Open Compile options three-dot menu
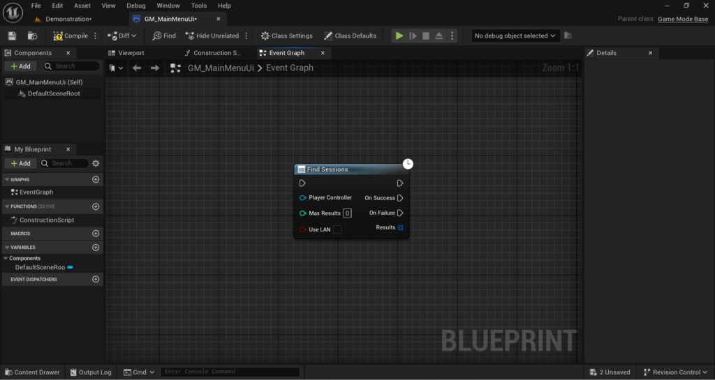 click(95, 36)
